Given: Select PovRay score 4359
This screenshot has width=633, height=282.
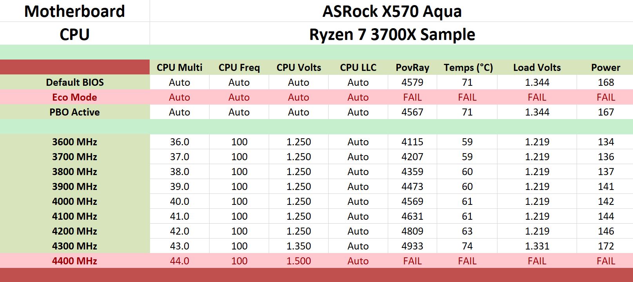Looking at the screenshot, I should click(x=412, y=172).
